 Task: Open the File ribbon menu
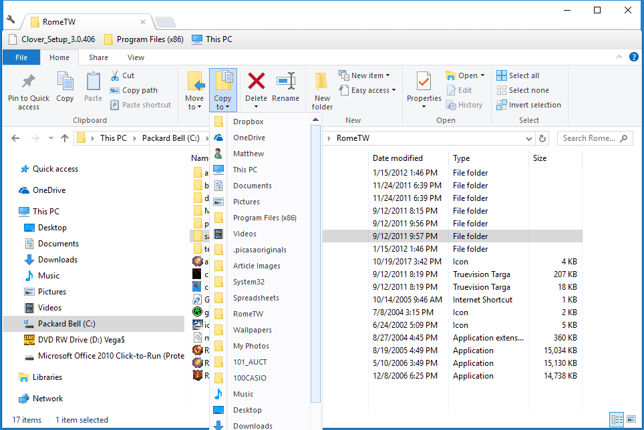coord(21,57)
